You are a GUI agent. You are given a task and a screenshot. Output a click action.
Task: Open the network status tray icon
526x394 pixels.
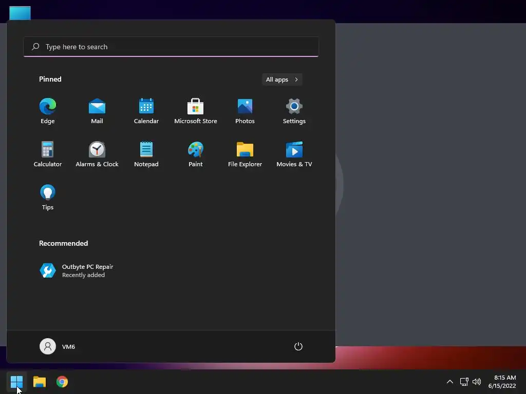(x=464, y=382)
